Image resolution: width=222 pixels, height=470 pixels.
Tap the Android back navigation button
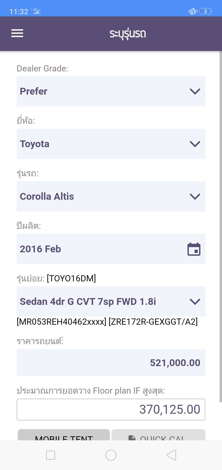coord(171,455)
